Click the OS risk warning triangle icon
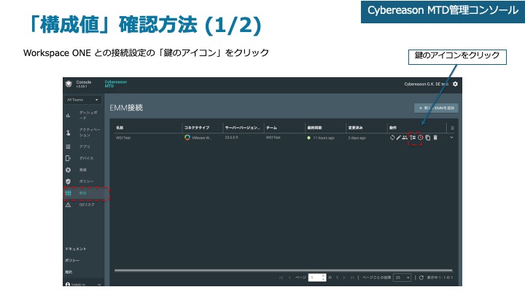 tap(68, 205)
